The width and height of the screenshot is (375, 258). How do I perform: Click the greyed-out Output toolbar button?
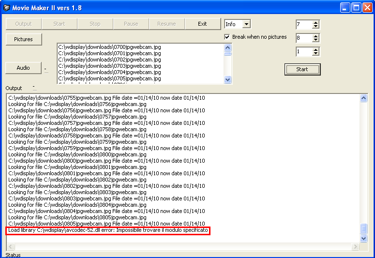pyautogui.click(x=23, y=24)
